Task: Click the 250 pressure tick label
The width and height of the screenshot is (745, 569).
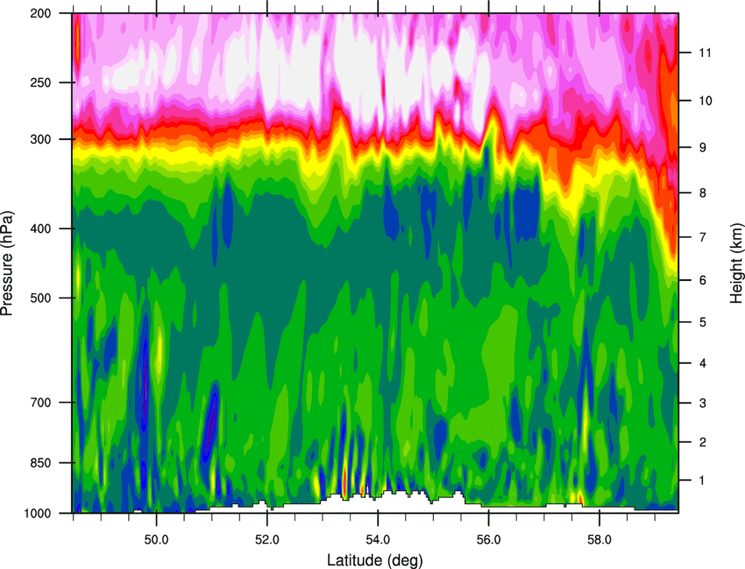Action: click(40, 82)
